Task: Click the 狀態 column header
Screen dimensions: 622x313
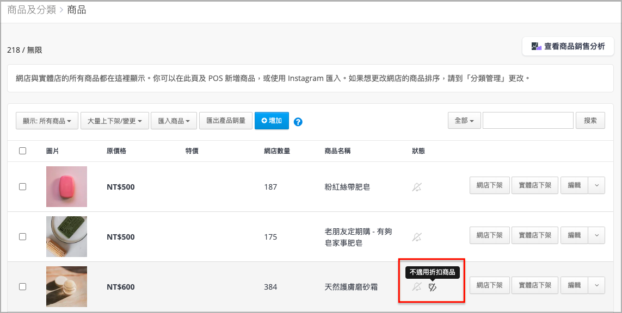Action: (x=418, y=151)
